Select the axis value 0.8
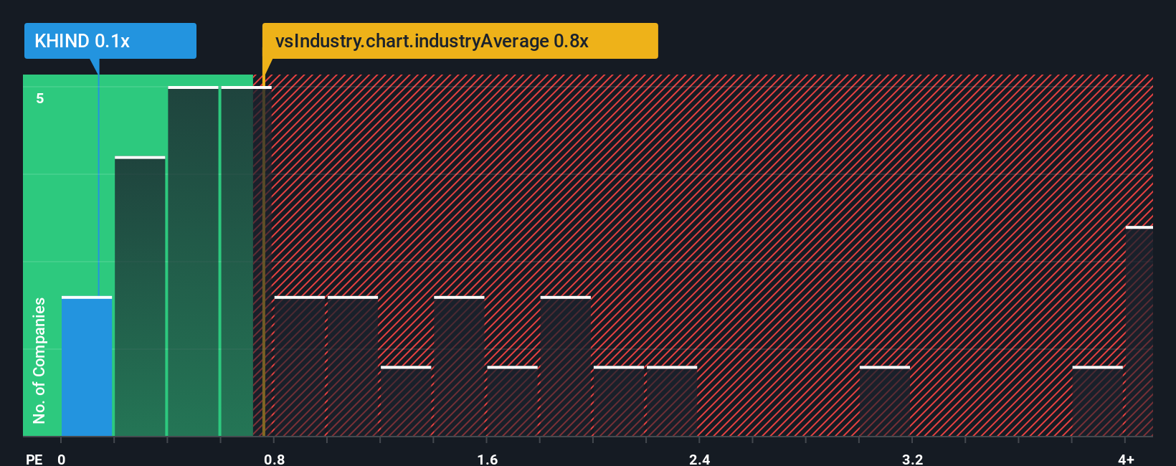Image resolution: width=1176 pixels, height=466 pixels. click(x=275, y=459)
